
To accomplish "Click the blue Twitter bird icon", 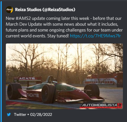I will point(9,114).
